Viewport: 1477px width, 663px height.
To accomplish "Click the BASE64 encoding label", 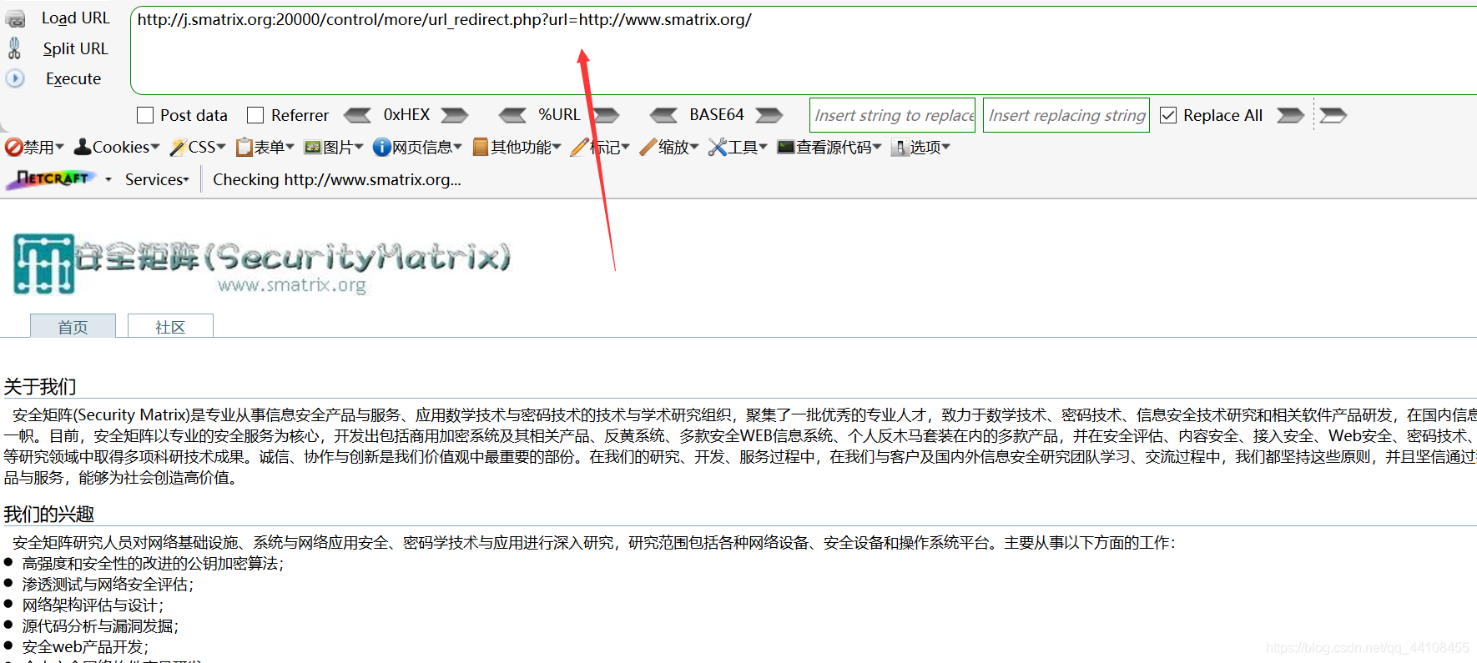I will (716, 115).
